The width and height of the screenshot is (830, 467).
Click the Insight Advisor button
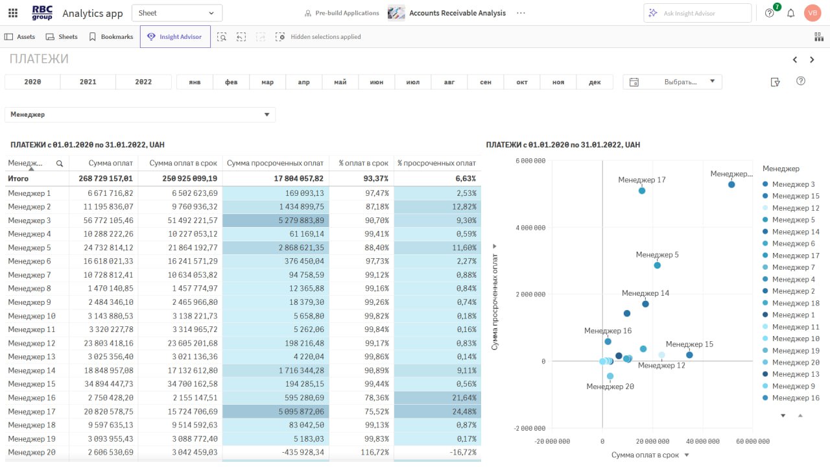point(174,37)
